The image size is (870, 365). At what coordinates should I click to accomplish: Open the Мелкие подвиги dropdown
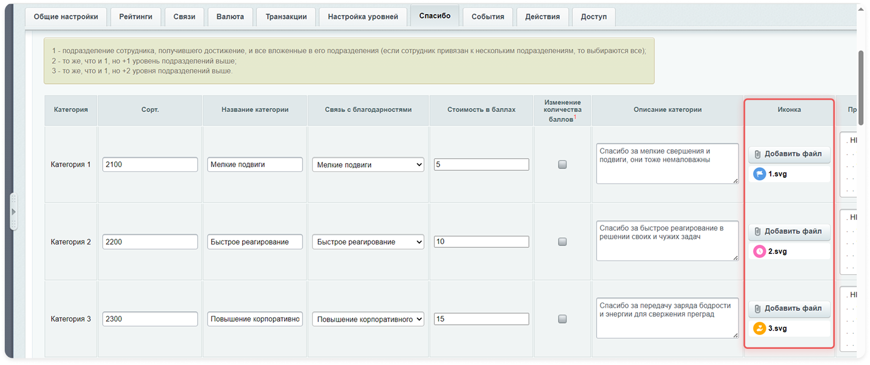coord(368,165)
